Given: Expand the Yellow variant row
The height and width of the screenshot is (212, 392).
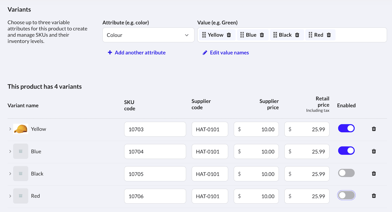Looking at the screenshot, I should pos(10,129).
